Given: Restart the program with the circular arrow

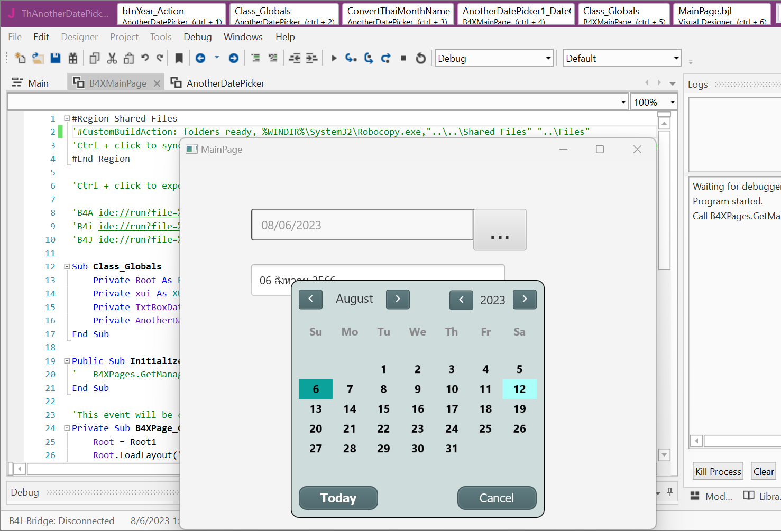Looking at the screenshot, I should click(421, 58).
